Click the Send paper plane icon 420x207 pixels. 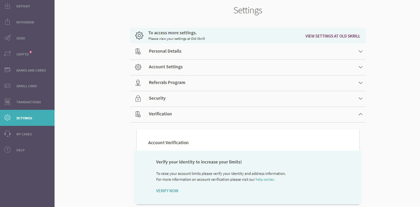click(x=7, y=38)
